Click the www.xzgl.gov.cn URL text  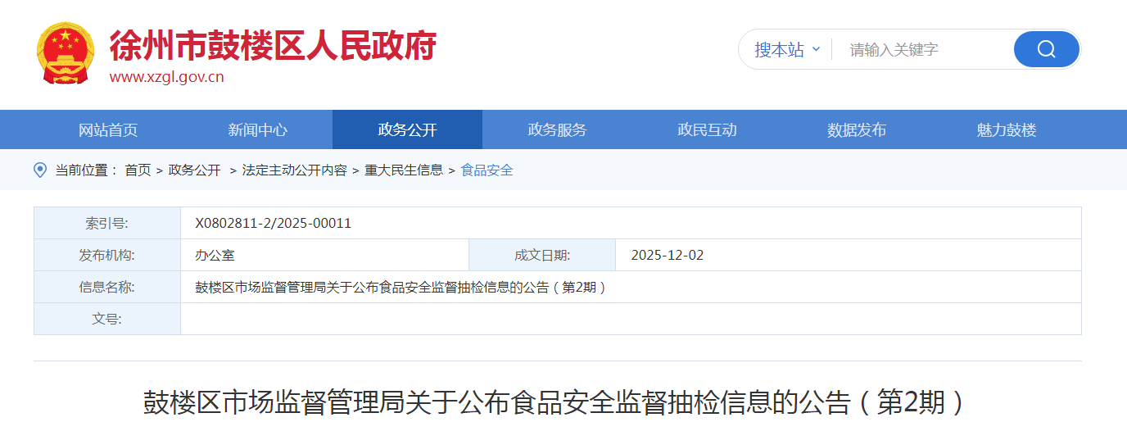coord(166,78)
